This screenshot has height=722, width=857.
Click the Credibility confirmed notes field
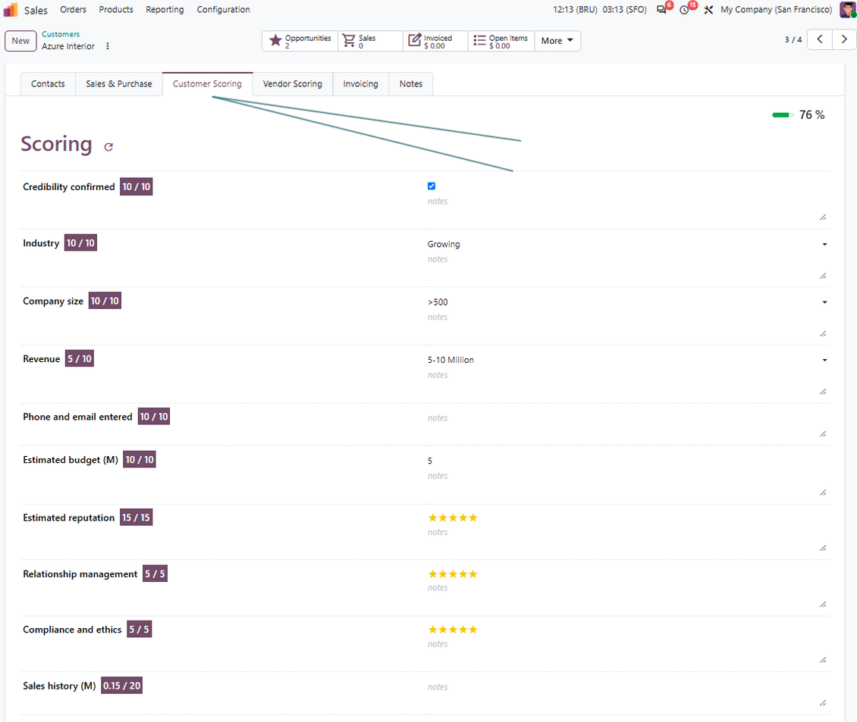(x=627, y=208)
